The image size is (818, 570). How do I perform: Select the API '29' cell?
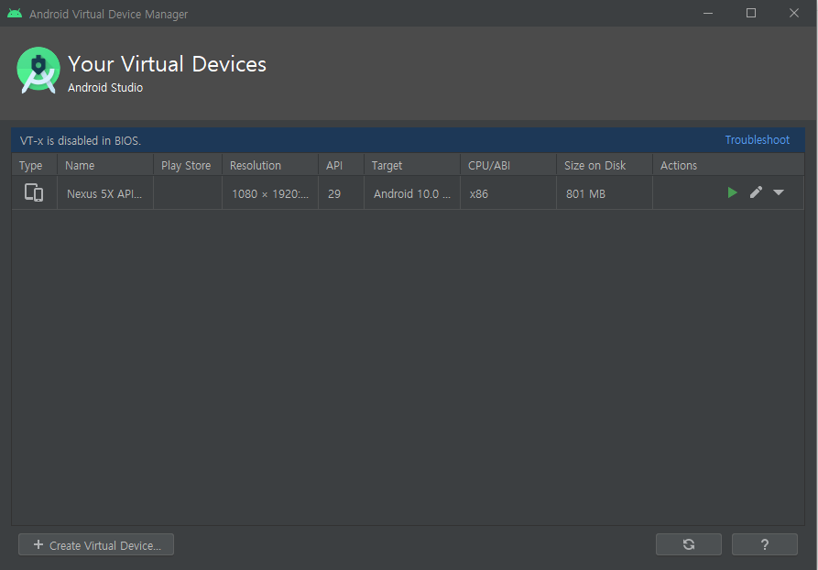pos(341,193)
